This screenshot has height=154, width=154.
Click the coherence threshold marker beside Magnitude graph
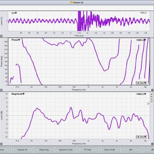(x=148, y=104)
